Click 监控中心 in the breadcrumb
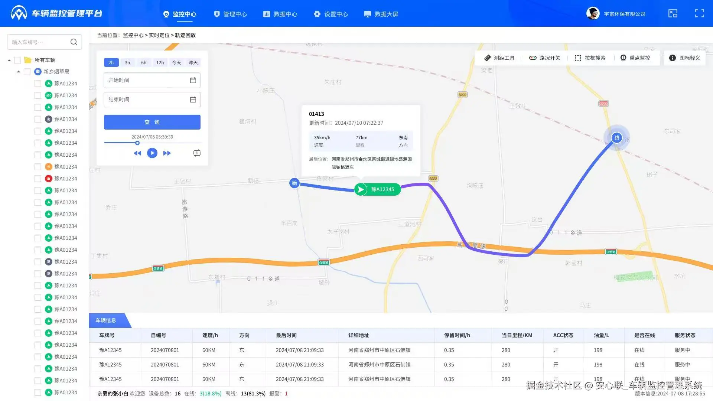Image resolution: width=713 pixels, height=401 pixels. click(133, 35)
